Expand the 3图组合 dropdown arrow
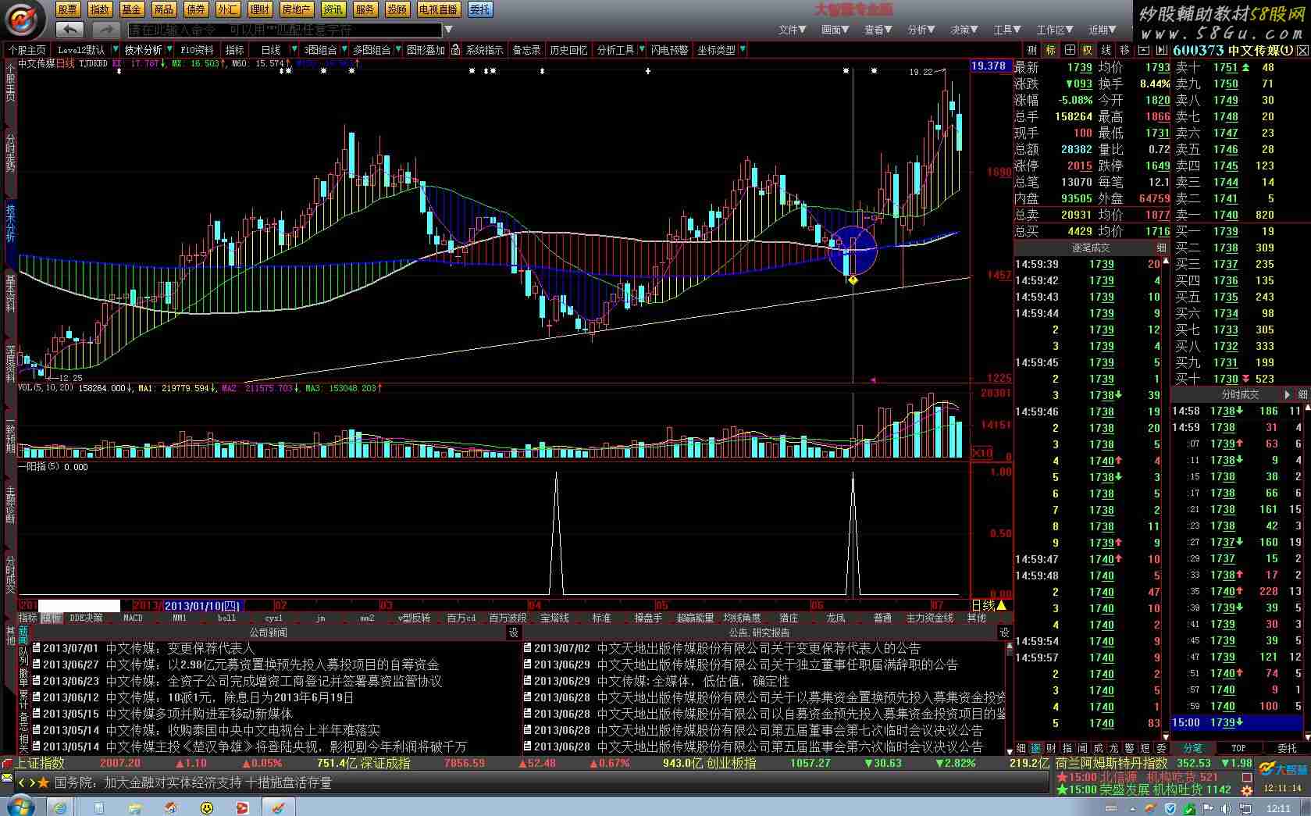The width and height of the screenshot is (1311, 816). (x=344, y=50)
